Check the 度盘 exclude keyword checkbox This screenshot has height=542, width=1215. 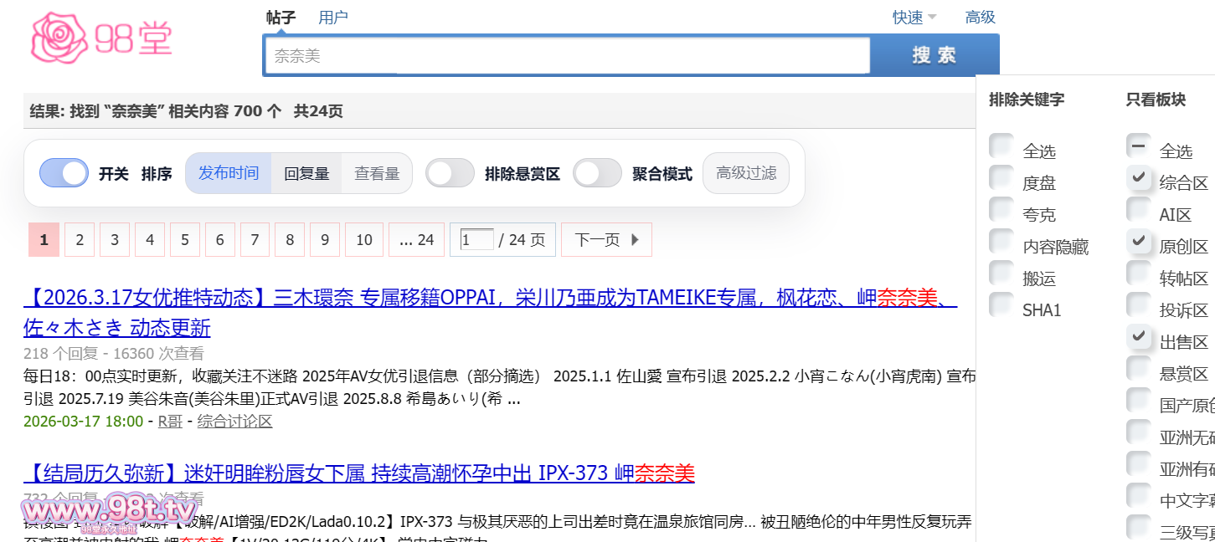coord(1001,178)
